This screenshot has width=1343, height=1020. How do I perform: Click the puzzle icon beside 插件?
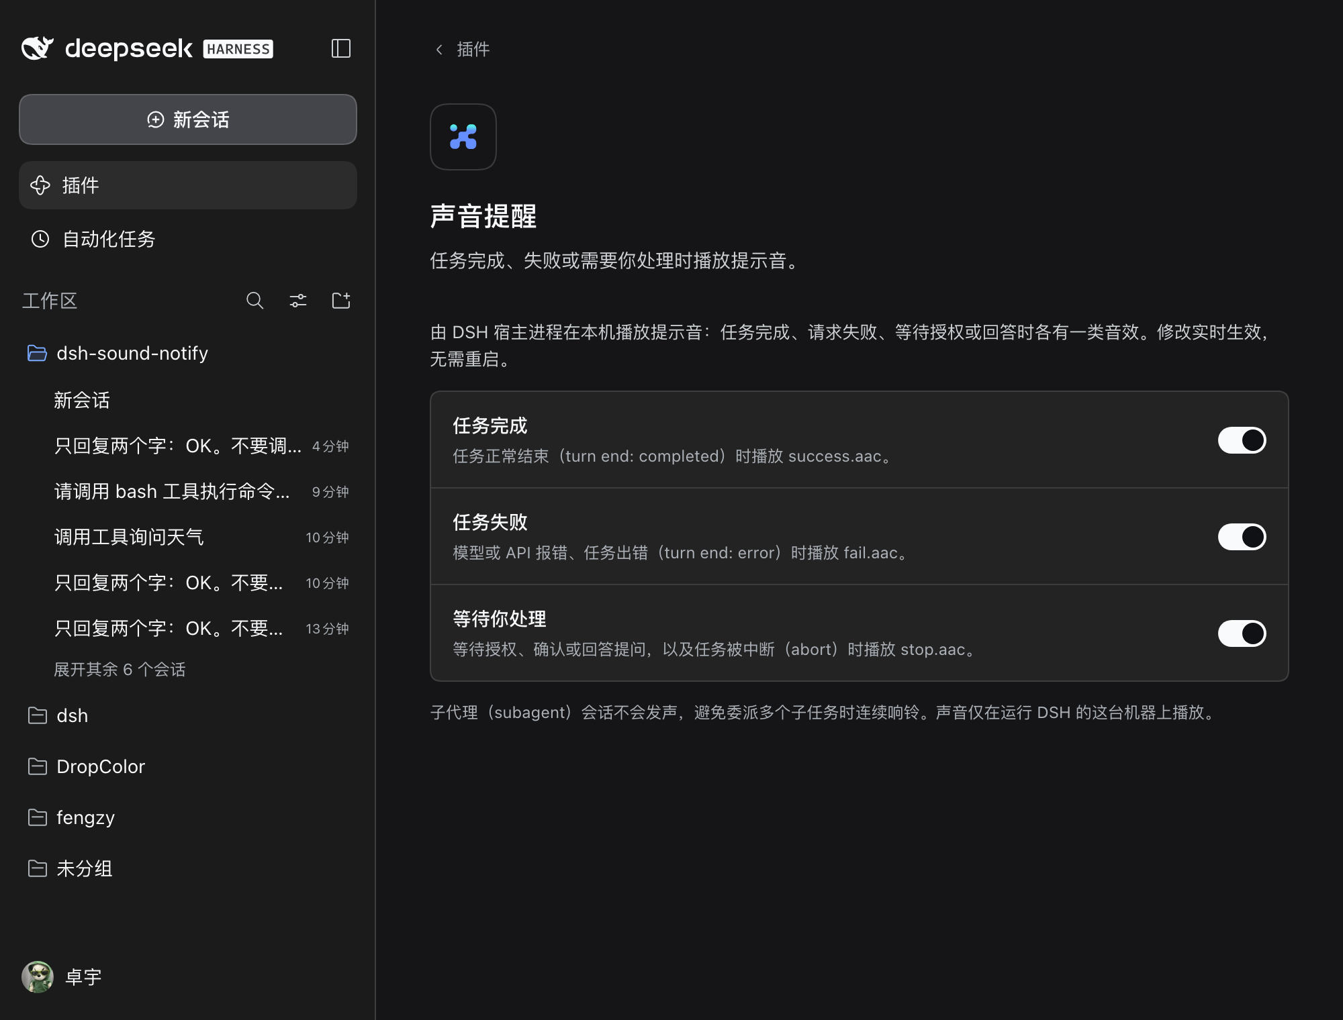[40, 185]
